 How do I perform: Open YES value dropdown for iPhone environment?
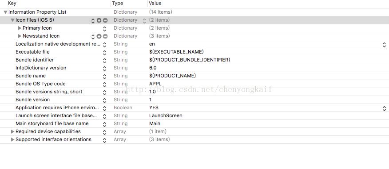(384, 108)
